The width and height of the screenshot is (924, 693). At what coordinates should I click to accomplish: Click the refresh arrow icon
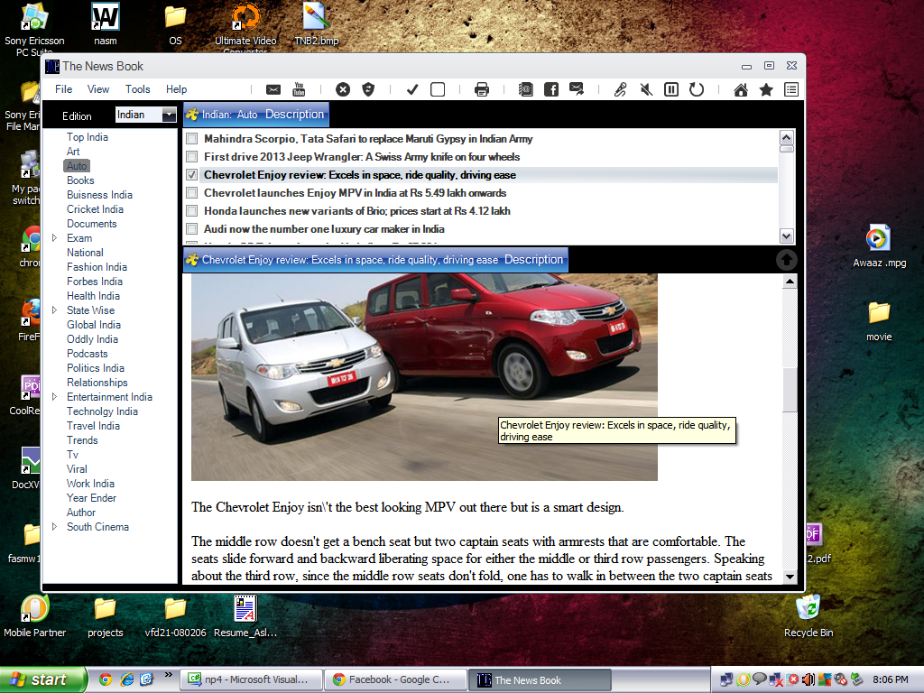pyautogui.click(x=697, y=89)
